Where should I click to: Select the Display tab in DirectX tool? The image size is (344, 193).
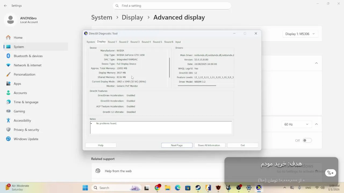pyautogui.click(x=101, y=42)
